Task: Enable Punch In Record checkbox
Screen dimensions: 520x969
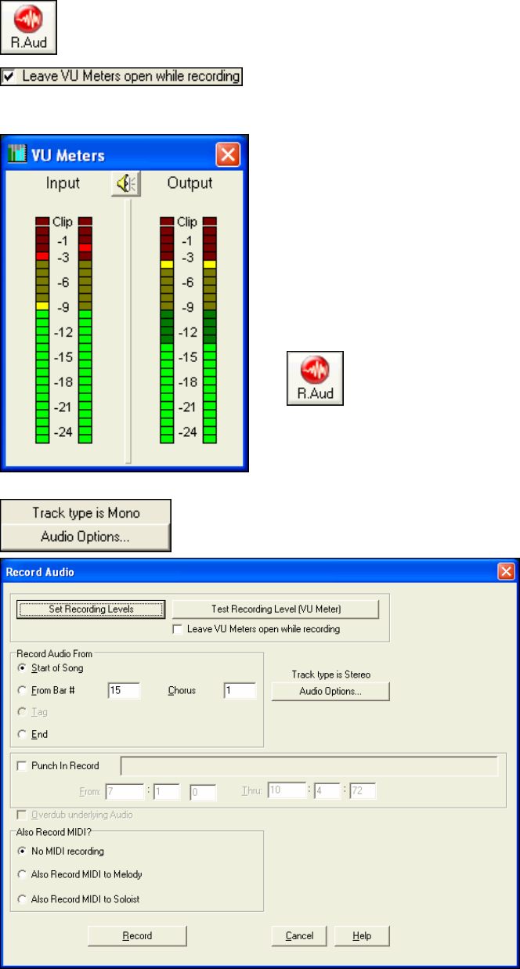Action: 22,767
